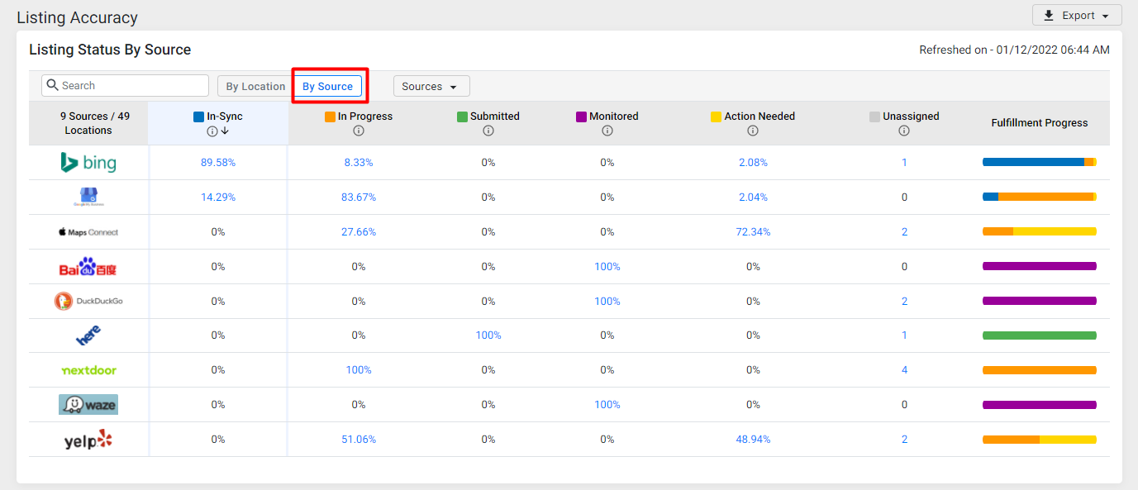Click info icon under Monitored
Screen dimensions: 1138x490
(x=607, y=131)
